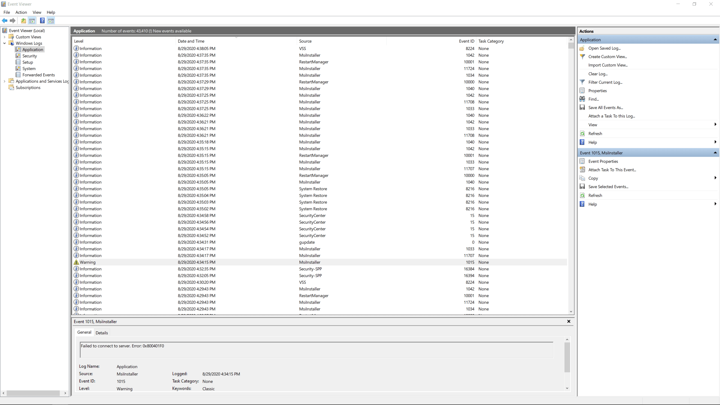Click the Clear Log action
Viewport: 720px width, 405px height.
(x=598, y=74)
